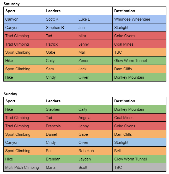Click the Francois leader cell
This screenshot has height=174, width=169.
coord(61,126)
